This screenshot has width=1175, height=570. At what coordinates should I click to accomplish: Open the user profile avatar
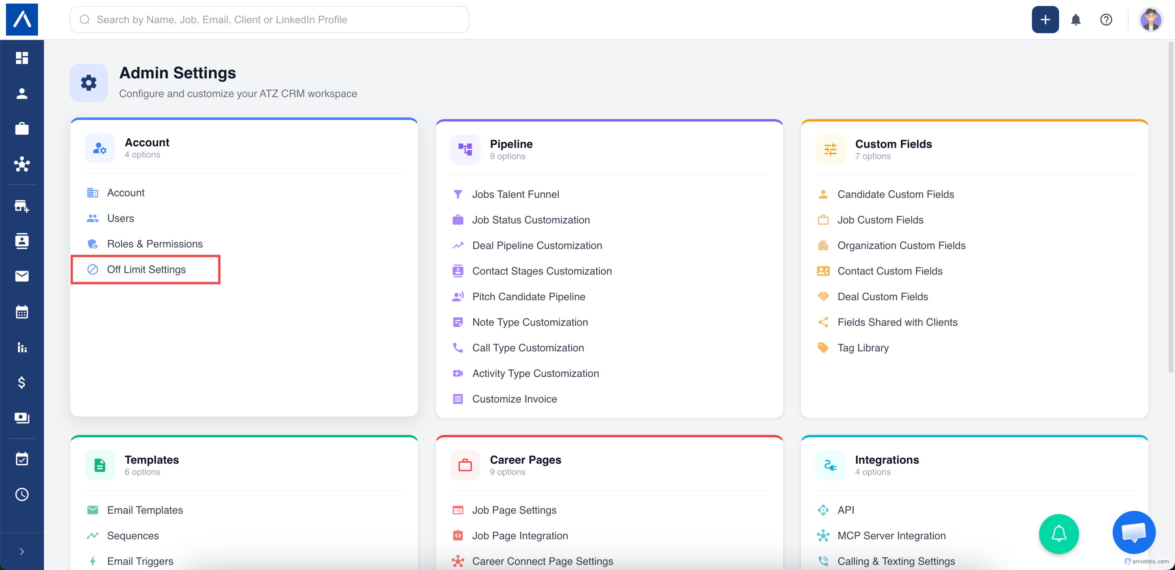(1150, 20)
